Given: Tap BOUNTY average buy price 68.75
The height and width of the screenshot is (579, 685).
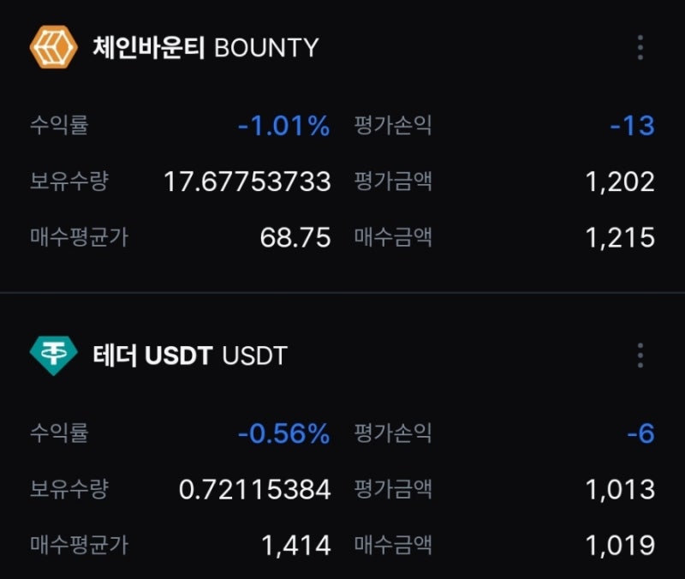Looking at the screenshot, I should 295,237.
